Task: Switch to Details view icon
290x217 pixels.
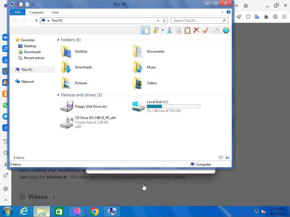Action: pyautogui.click(x=221, y=157)
